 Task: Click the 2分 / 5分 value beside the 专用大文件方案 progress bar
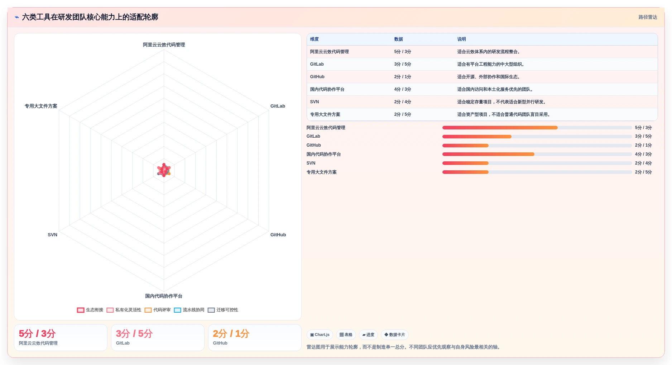point(643,172)
